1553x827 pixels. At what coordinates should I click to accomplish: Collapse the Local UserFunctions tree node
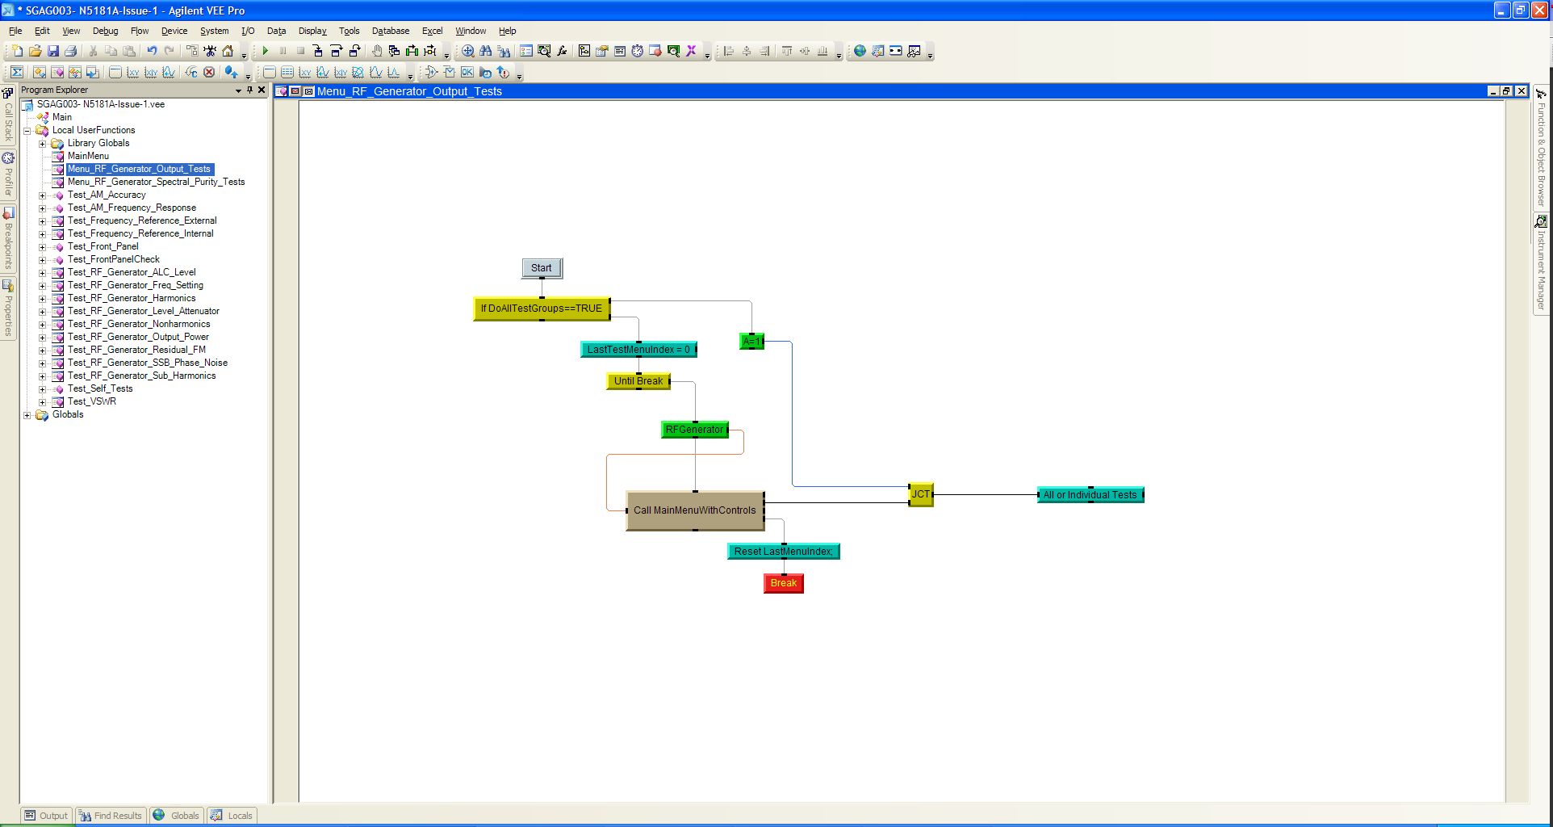pos(27,130)
